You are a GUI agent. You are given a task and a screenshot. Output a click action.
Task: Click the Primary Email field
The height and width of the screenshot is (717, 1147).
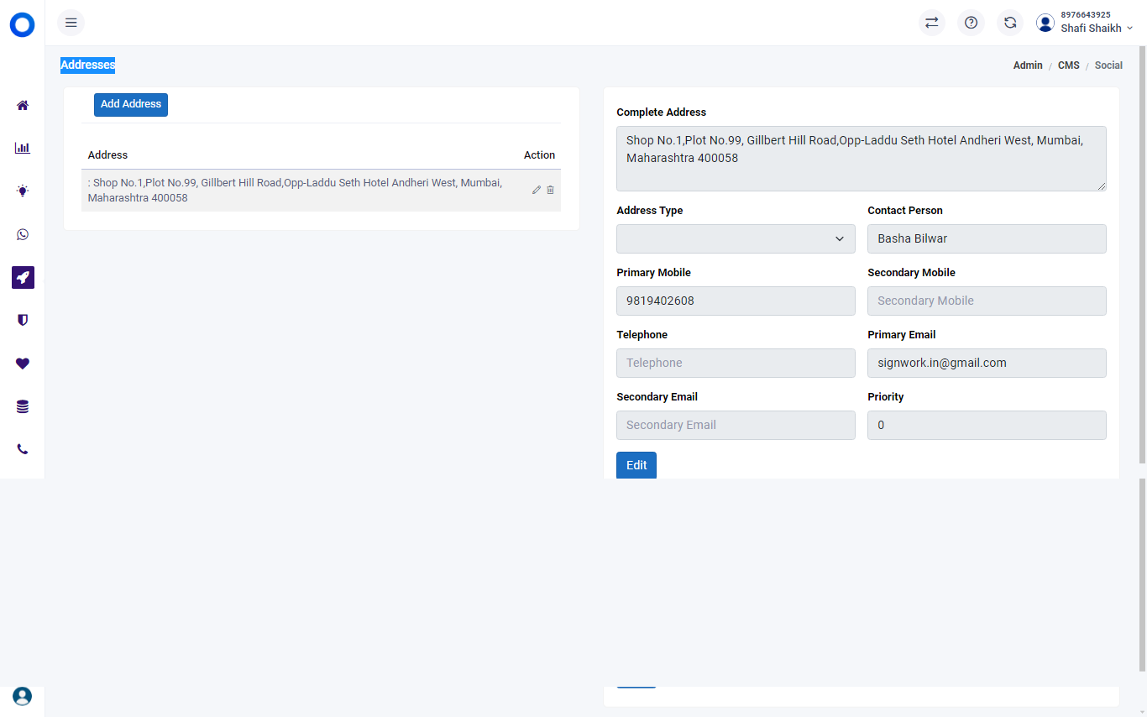click(x=987, y=363)
